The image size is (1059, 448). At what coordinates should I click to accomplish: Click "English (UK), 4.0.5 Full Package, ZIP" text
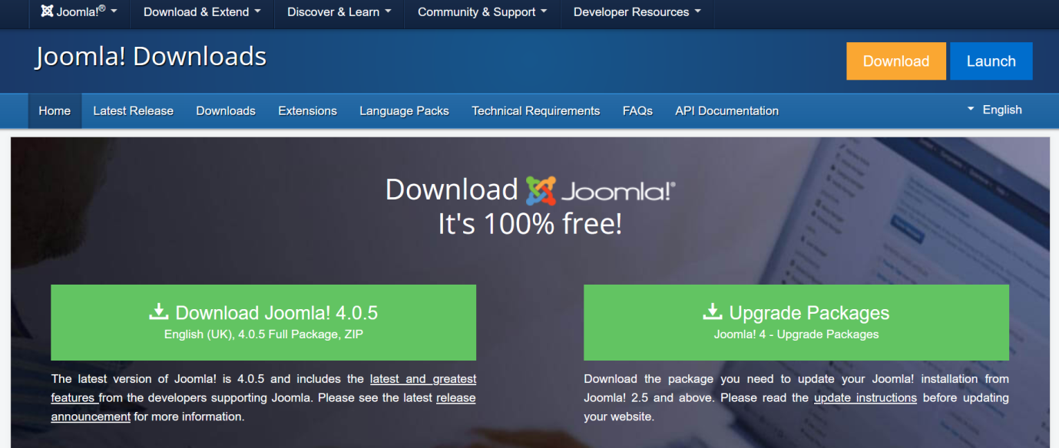click(263, 334)
